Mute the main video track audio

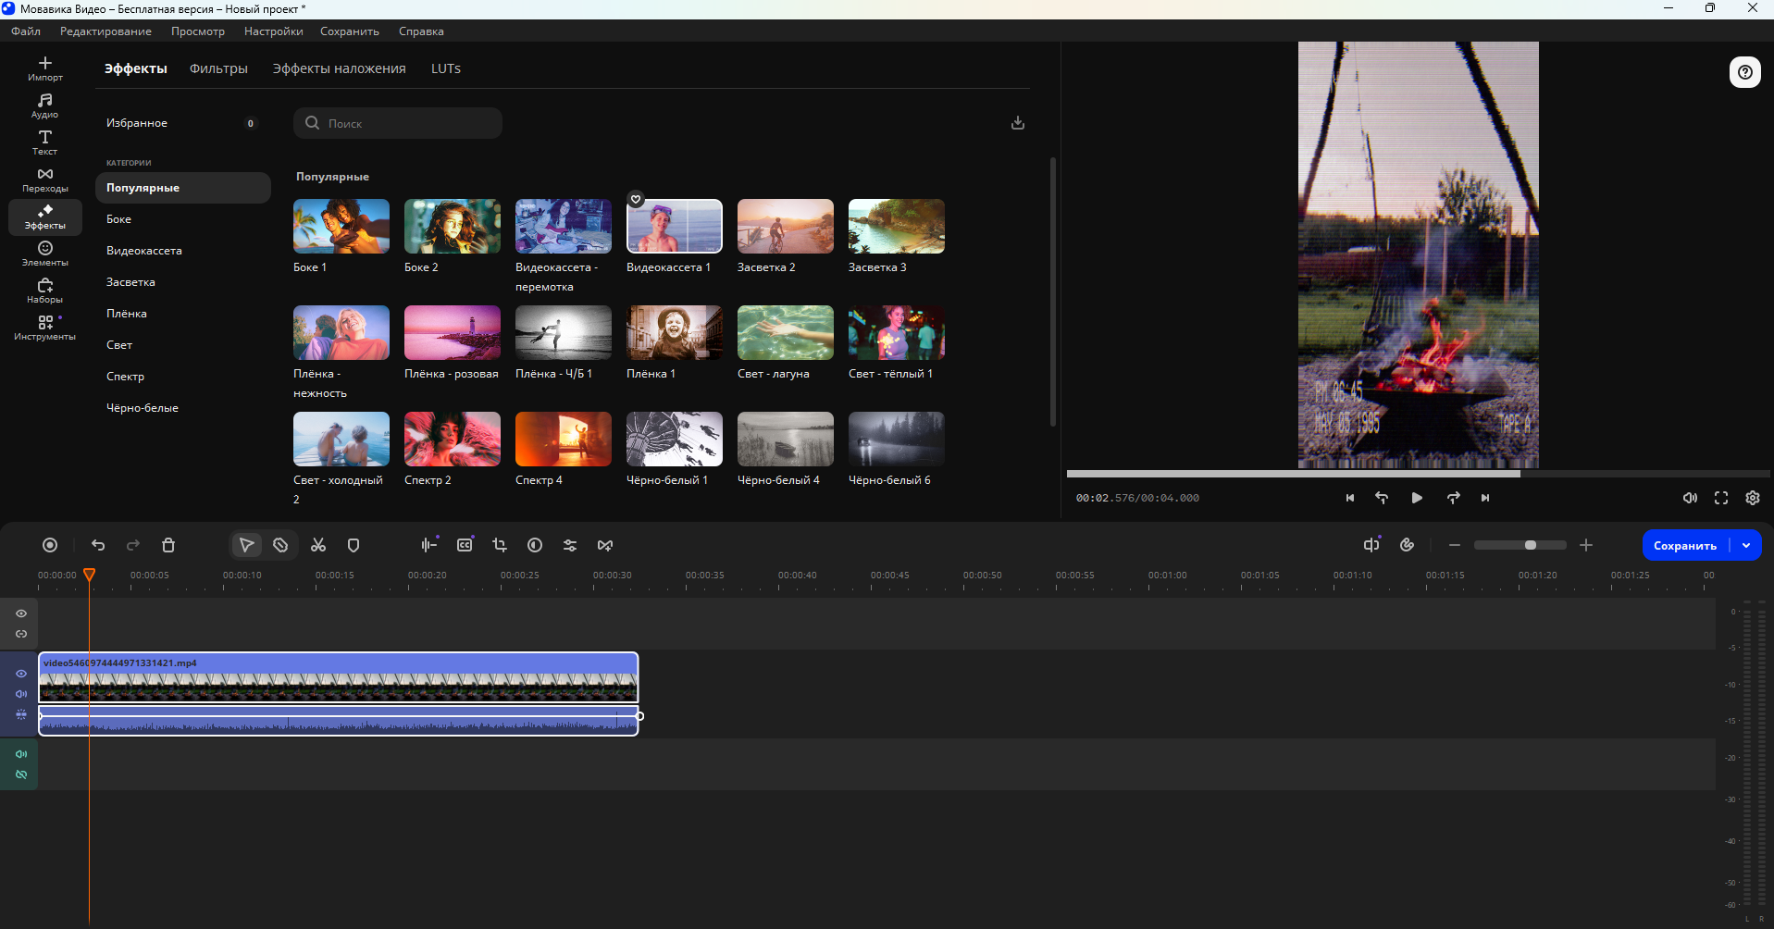coord(21,694)
